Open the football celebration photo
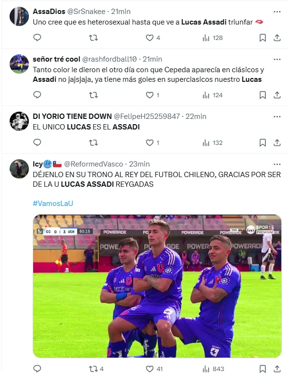Viewport: 289px width, 373px height. pos(157,286)
